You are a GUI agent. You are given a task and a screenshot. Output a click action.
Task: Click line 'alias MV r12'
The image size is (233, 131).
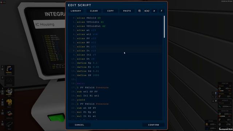coord(86,43)
